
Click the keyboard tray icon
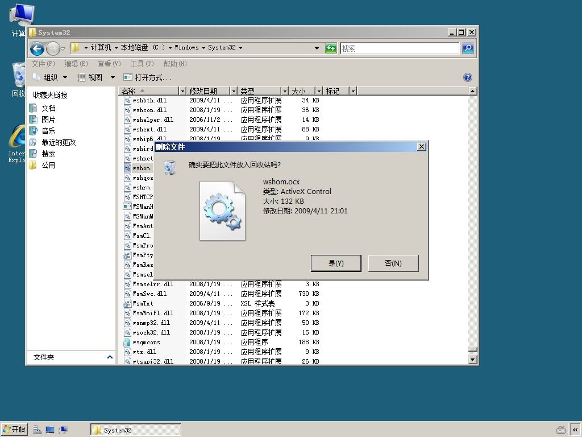(x=561, y=430)
